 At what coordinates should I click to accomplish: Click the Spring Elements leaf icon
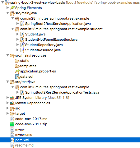12,8
